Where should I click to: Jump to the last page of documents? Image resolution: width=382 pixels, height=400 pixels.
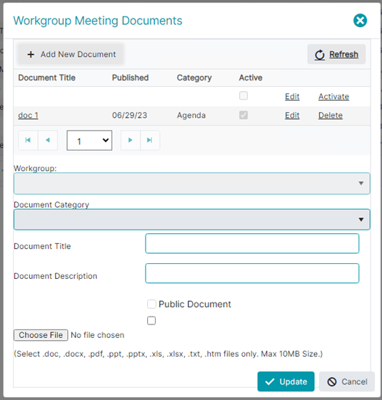coord(150,140)
